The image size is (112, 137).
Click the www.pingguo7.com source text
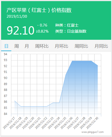point(93,132)
